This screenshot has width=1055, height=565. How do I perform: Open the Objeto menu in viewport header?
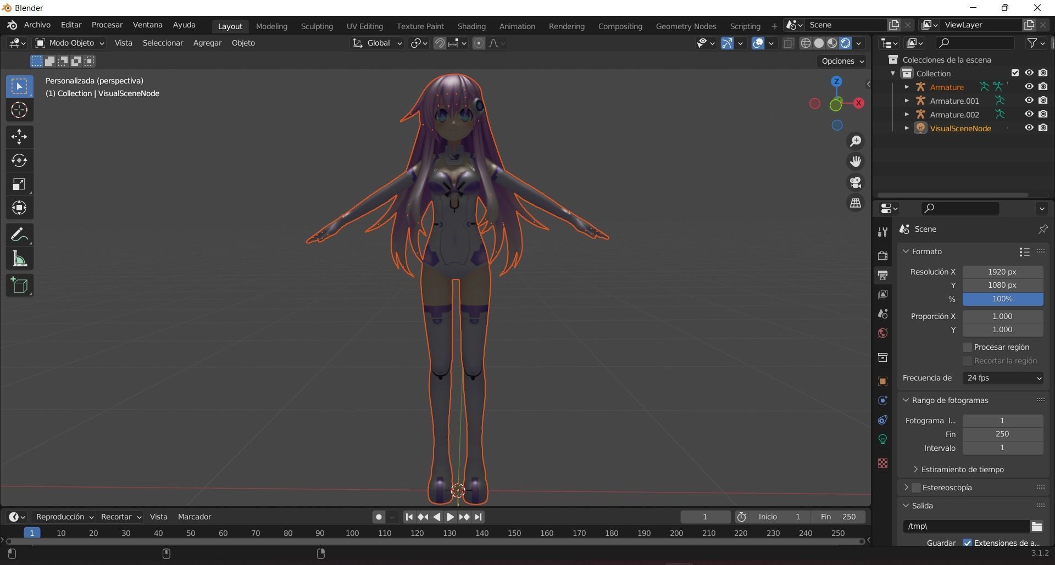coord(243,43)
